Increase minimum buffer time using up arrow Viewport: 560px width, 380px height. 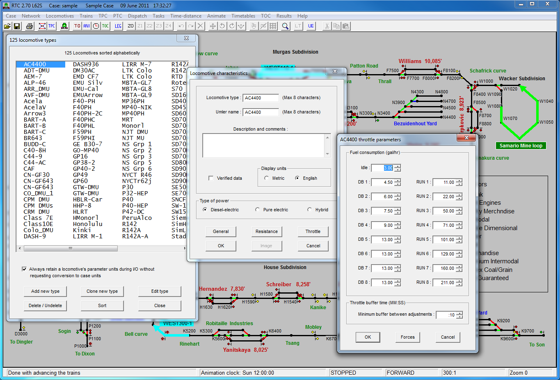point(459,313)
